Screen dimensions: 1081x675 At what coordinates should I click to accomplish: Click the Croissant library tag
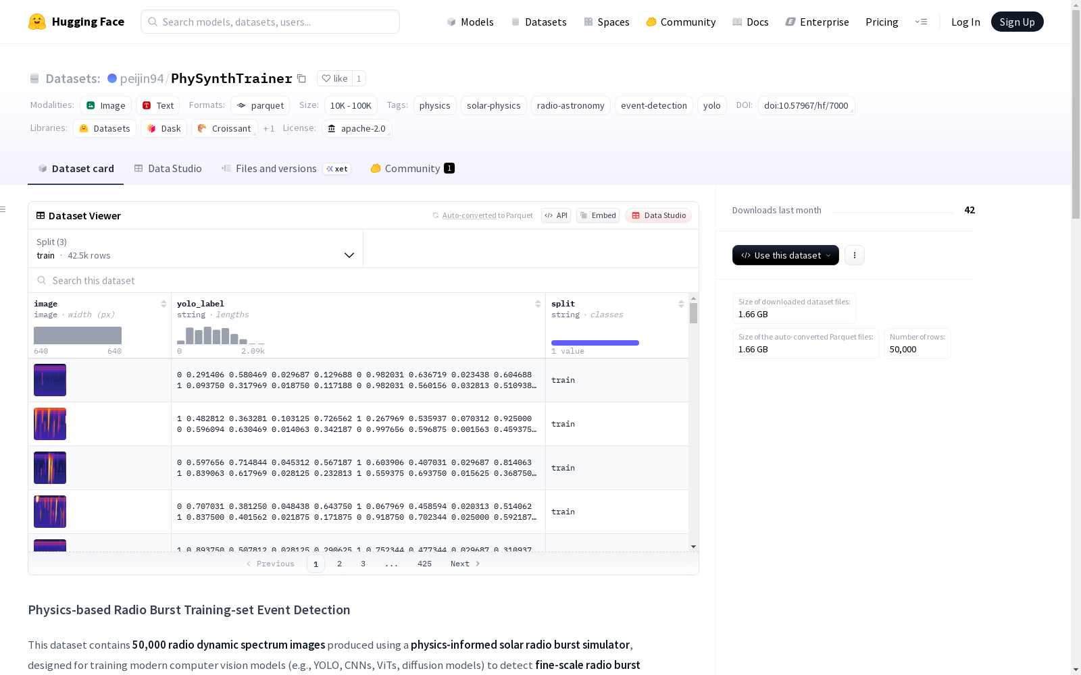point(224,128)
